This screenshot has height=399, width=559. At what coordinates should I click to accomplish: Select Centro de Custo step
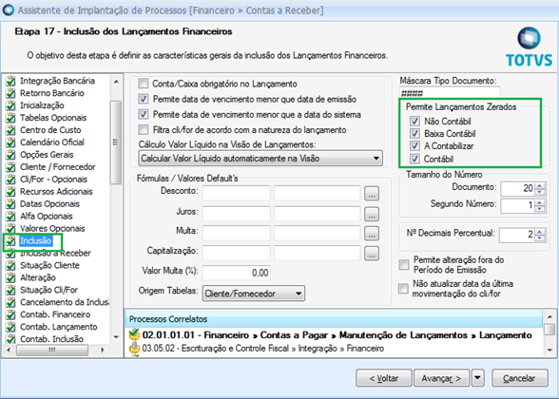click(x=50, y=130)
